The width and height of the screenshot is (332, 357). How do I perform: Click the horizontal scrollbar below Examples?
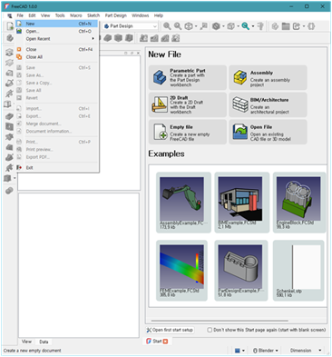220,320
